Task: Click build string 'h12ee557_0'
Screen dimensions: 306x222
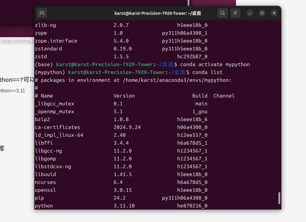Action: (192, 135)
